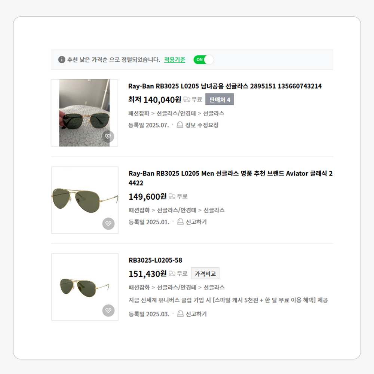Click heart icon on second aviator thumbnail
374x374 pixels.
108,224
